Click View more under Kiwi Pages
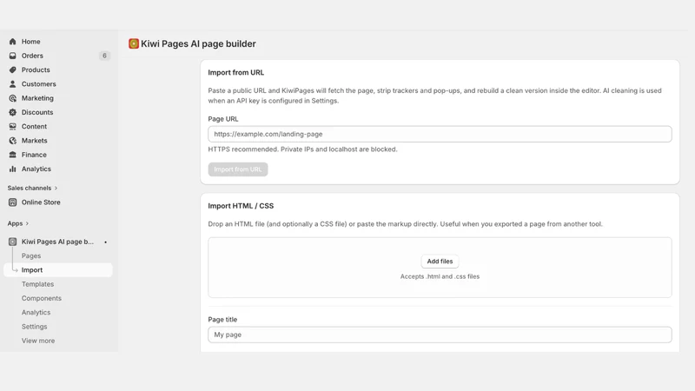The width and height of the screenshot is (695, 391). [x=38, y=341]
